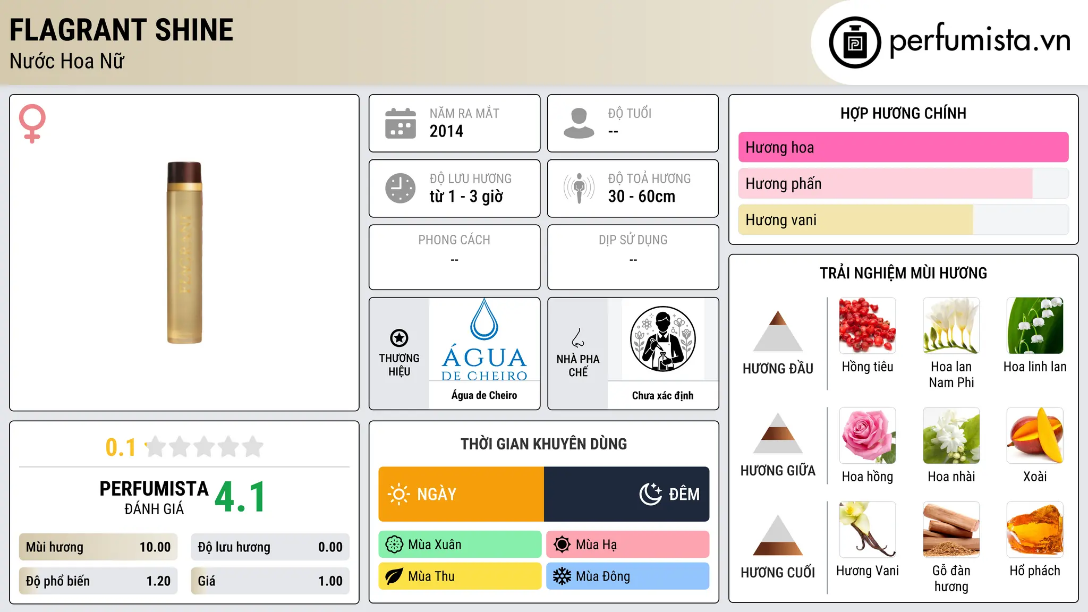The height and width of the screenshot is (612, 1088).
Task: Select the Đêm nighttime bar
Action: click(x=626, y=494)
